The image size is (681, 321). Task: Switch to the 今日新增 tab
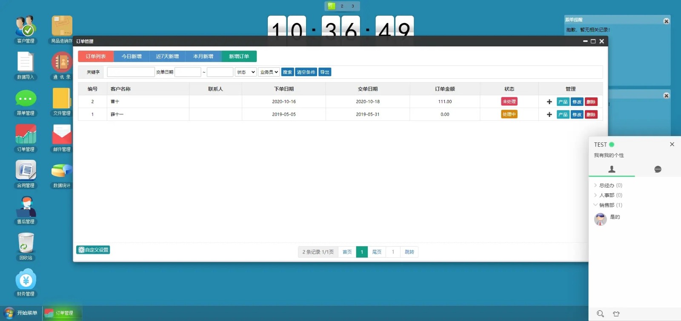click(132, 57)
